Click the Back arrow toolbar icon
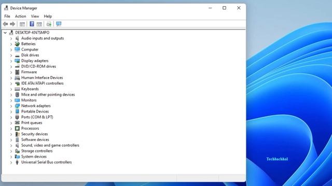This screenshot has width=332, height=186. point(6,24)
